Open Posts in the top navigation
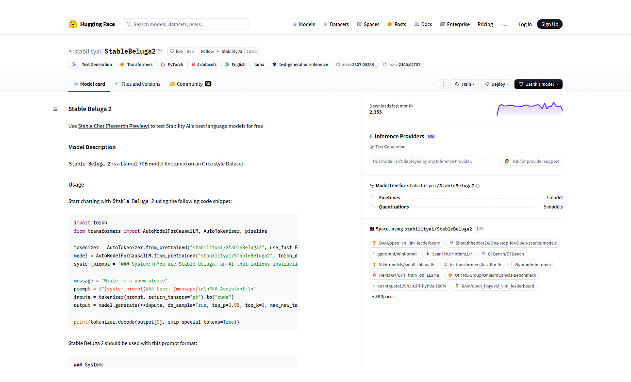This screenshot has height=382, width=631. (x=397, y=24)
